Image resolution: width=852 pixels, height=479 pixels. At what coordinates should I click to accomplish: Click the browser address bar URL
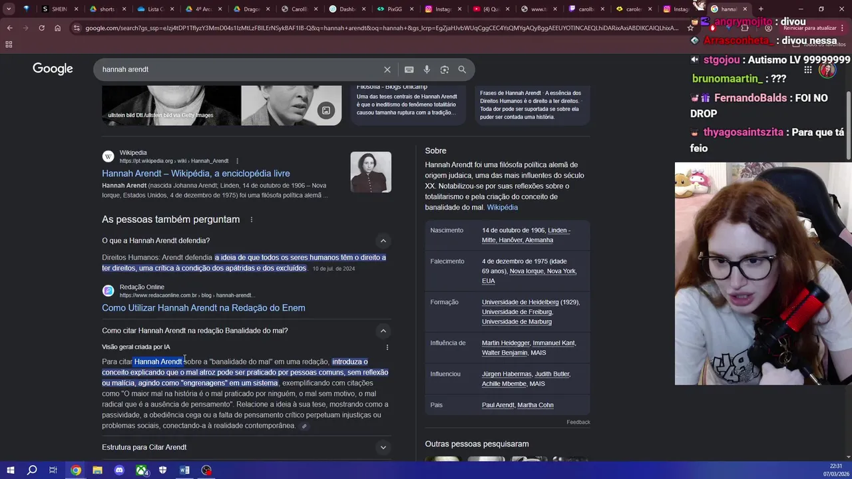tap(381, 28)
